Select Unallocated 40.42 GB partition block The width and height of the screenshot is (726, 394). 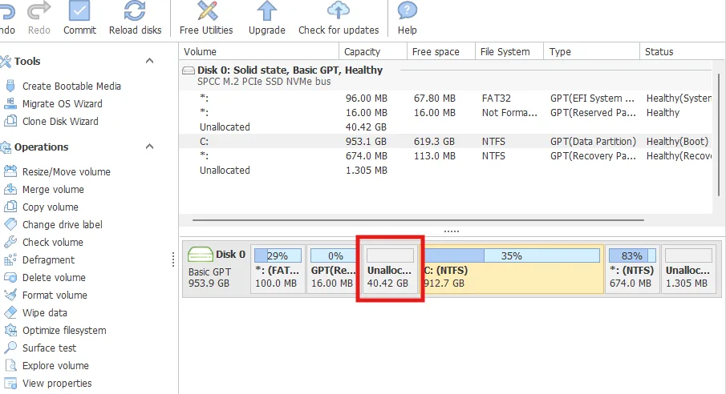pos(390,269)
